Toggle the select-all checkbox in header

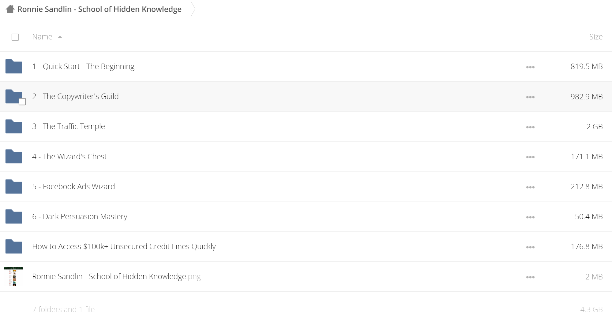15,37
